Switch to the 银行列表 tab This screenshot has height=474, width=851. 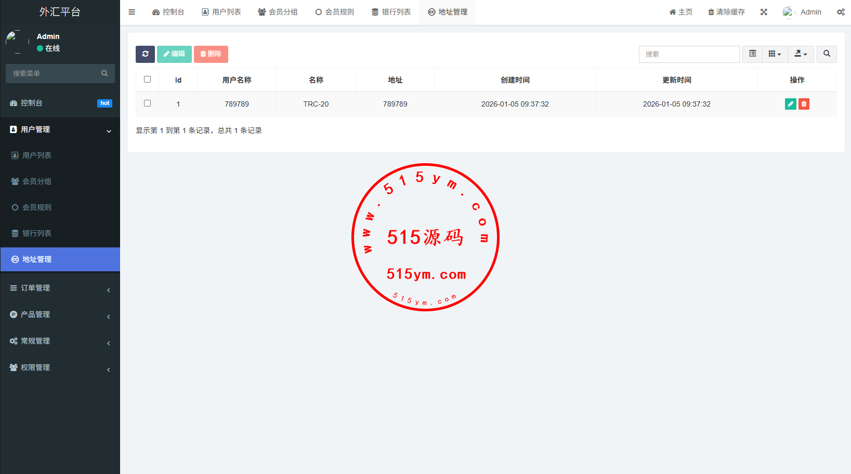pos(391,12)
